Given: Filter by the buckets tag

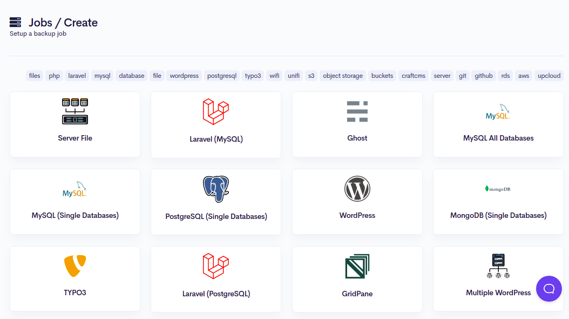Looking at the screenshot, I should [x=382, y=76].
